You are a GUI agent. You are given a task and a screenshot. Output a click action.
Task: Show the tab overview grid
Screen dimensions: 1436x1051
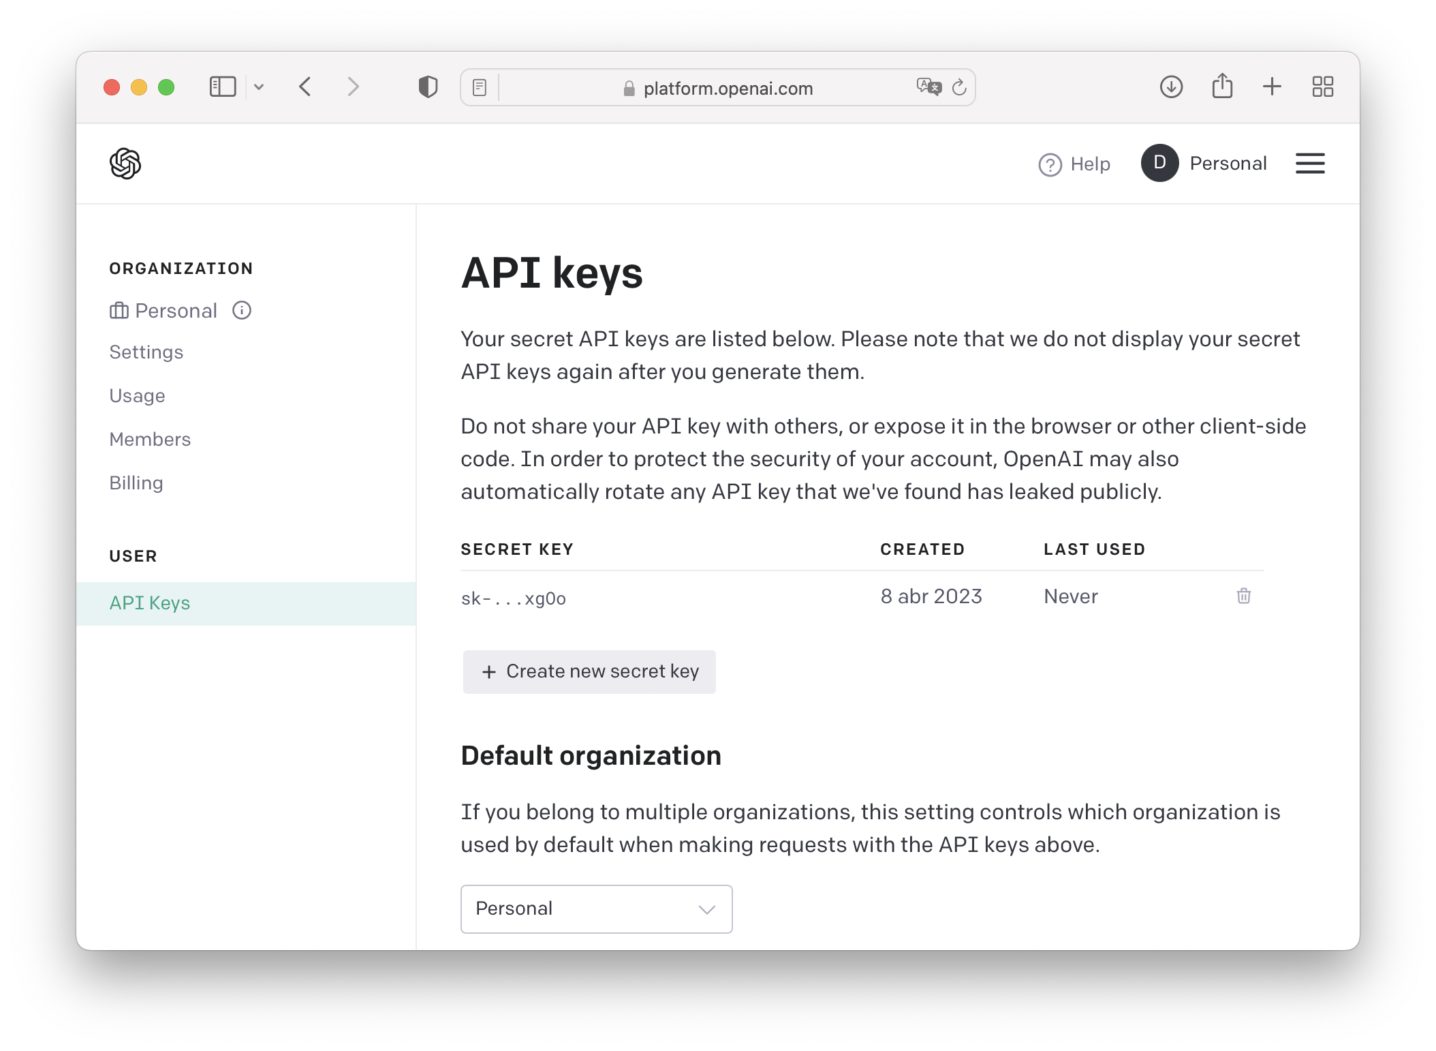1322,87
